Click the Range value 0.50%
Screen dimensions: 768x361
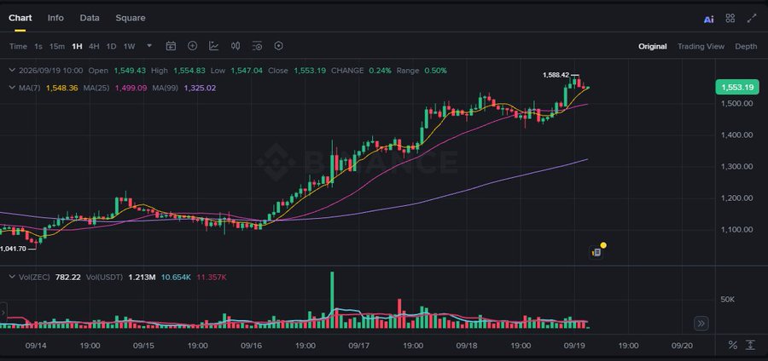pyautogui.click(x=435, y=71)
